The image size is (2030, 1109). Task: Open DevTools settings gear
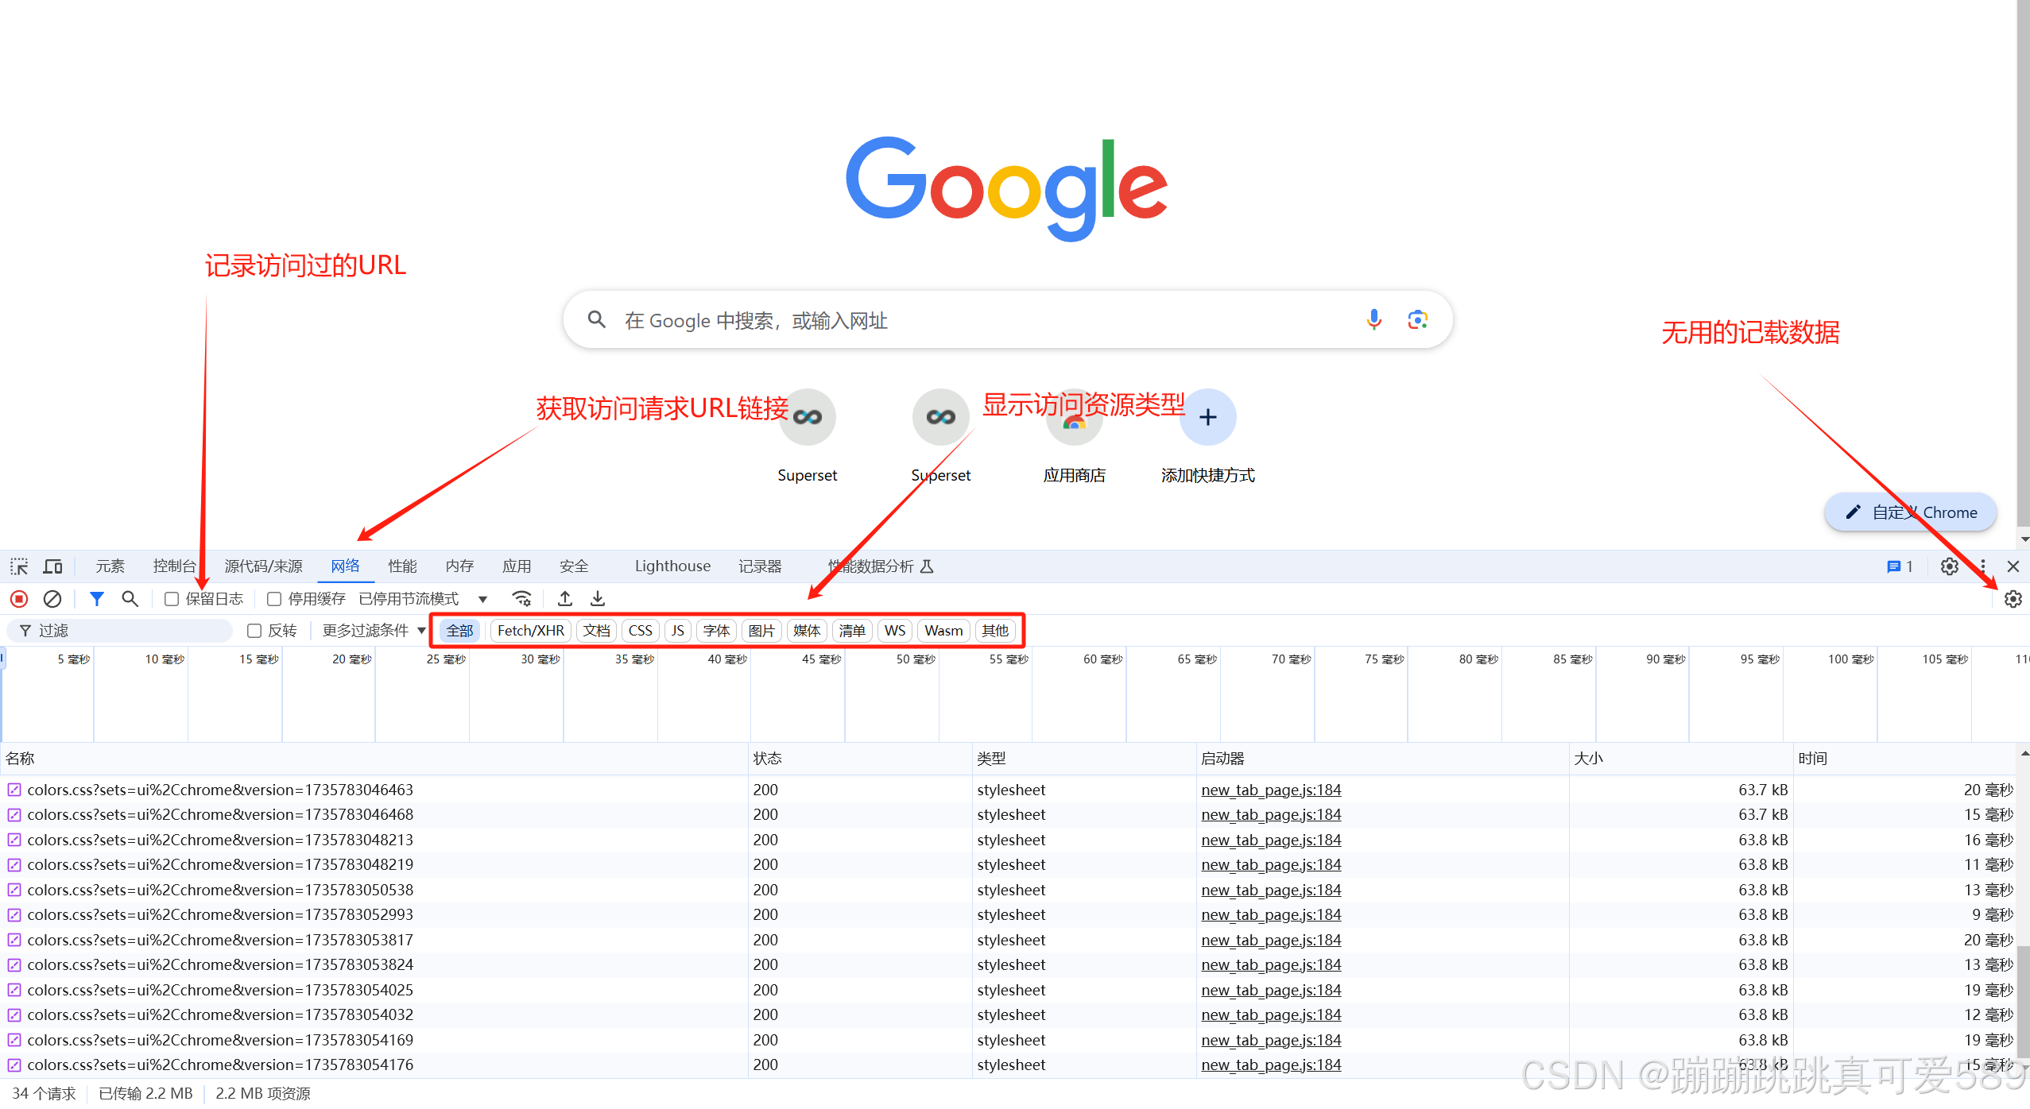1949,566
